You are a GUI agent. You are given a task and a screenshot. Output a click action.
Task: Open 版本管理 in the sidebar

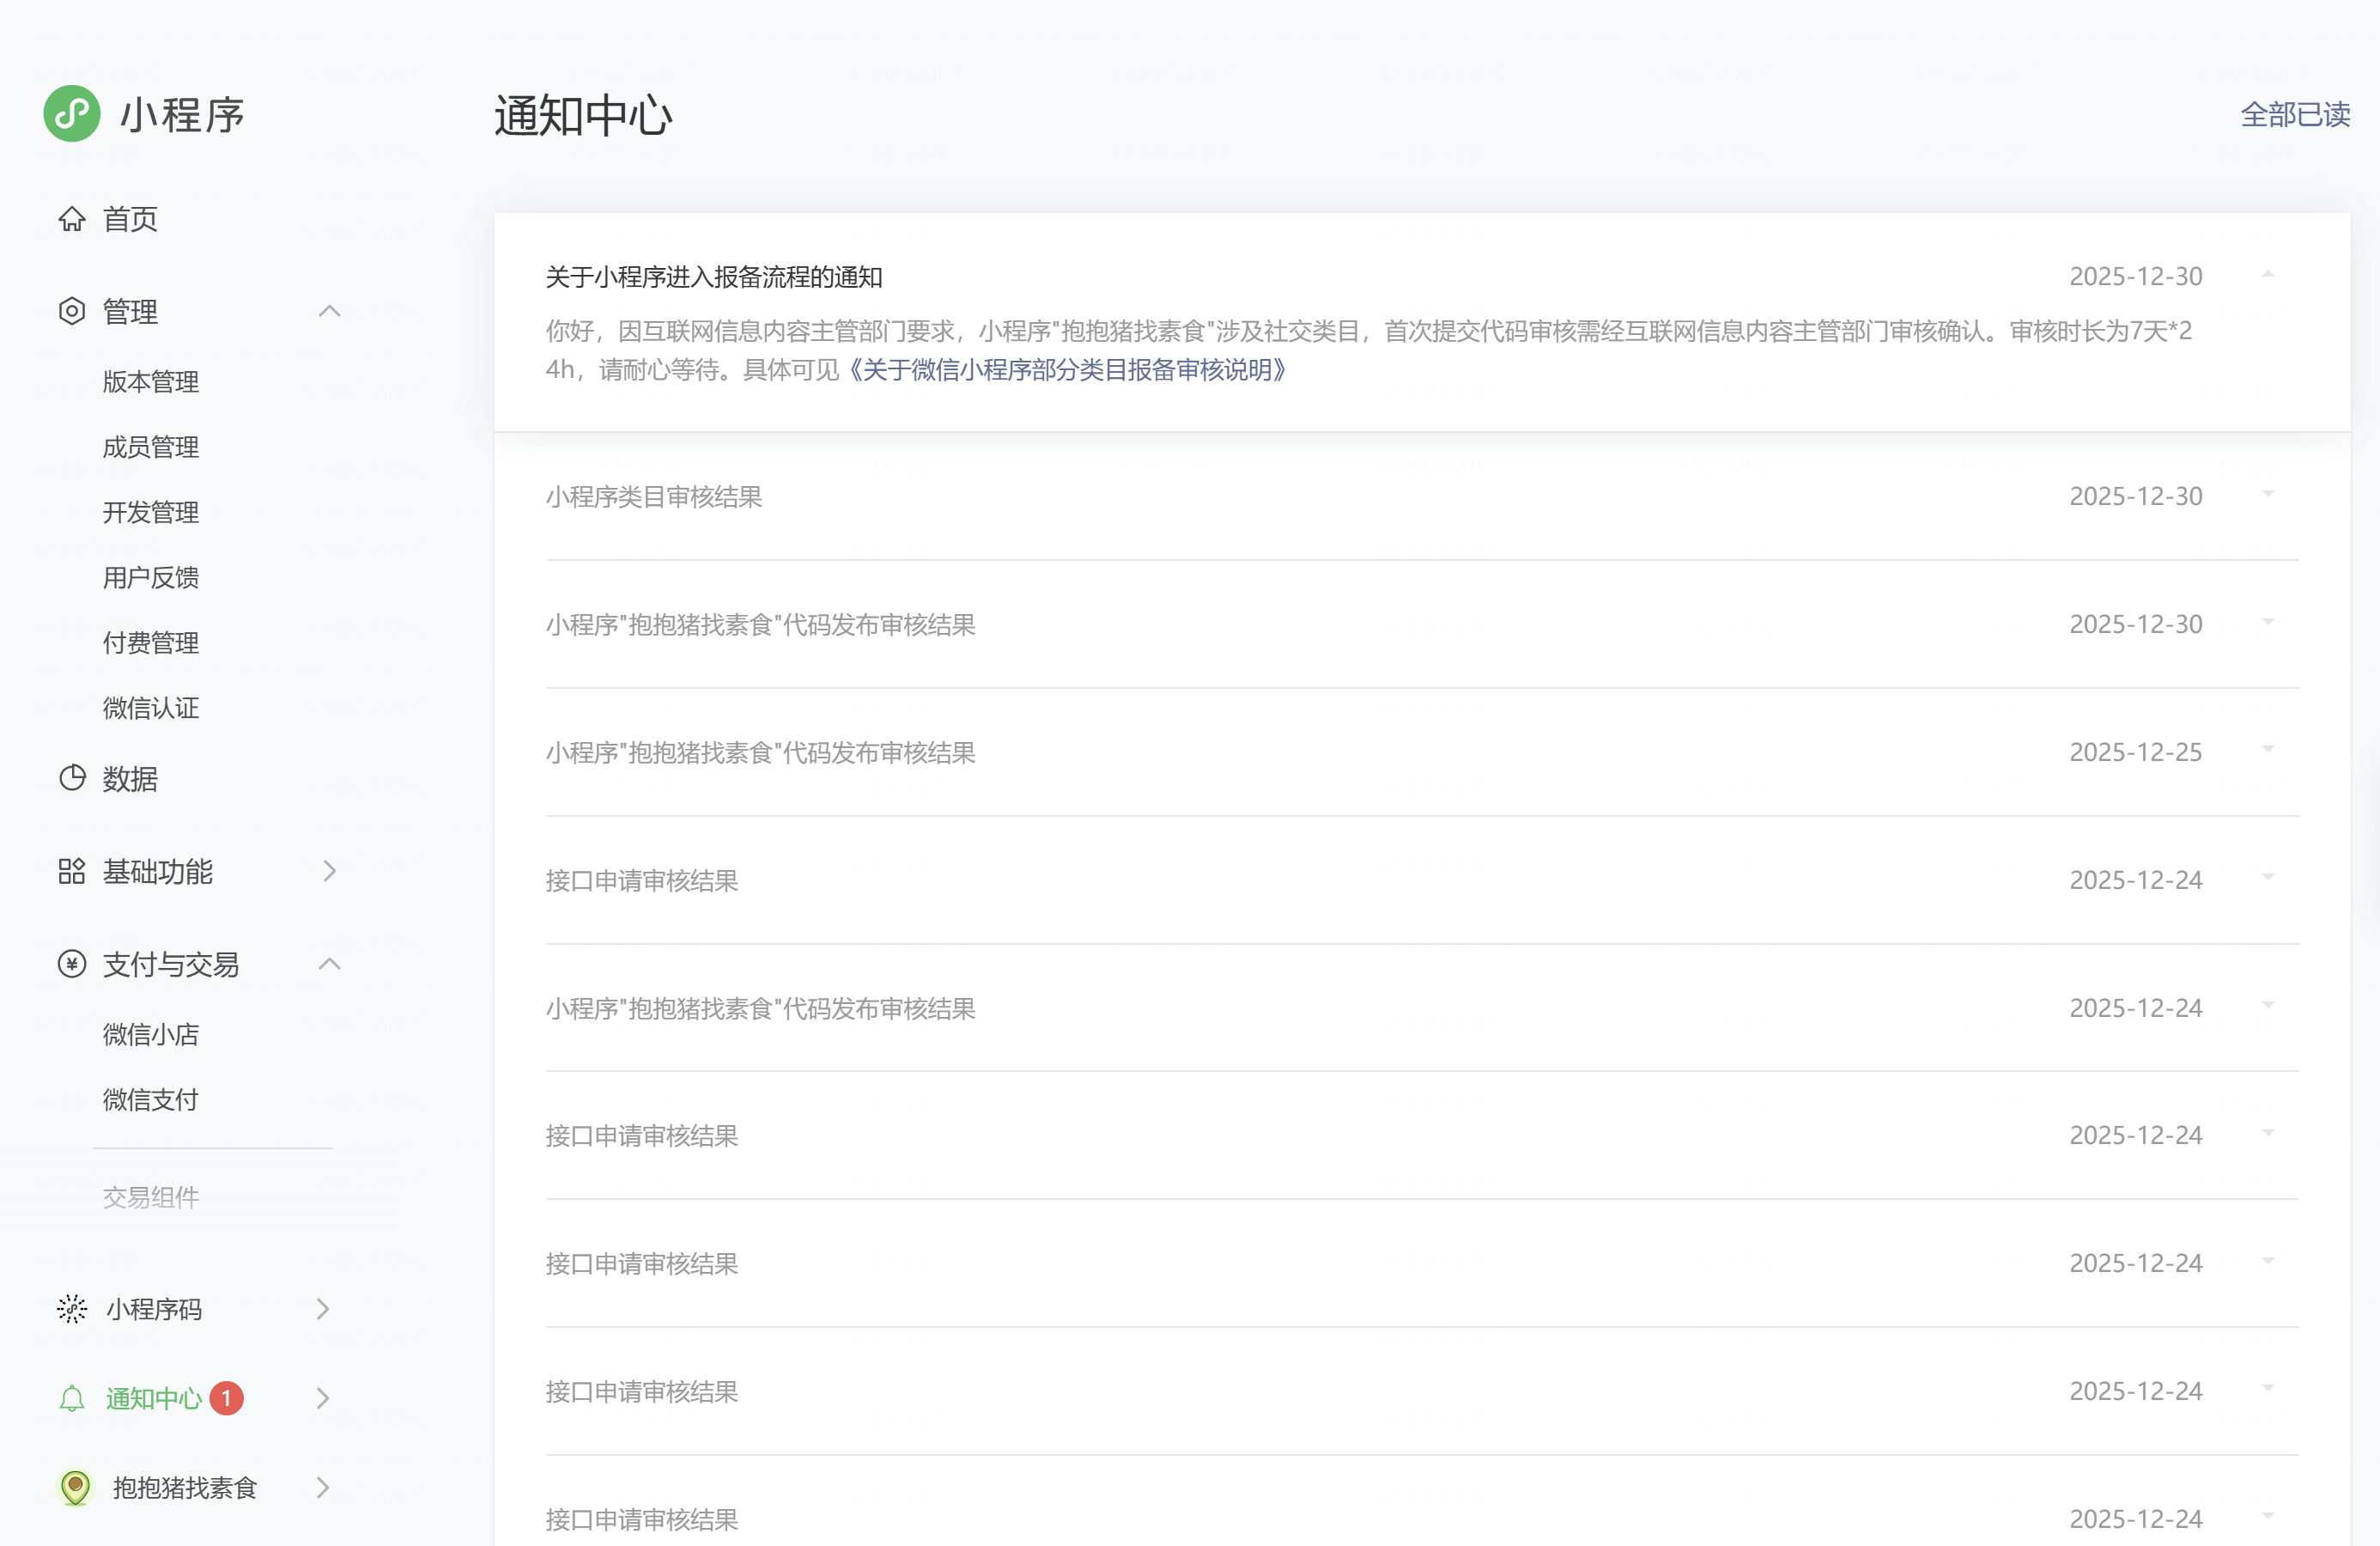click(x=151, y=382)
